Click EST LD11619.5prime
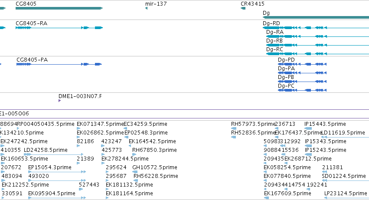Viewport: 369px width, 200px height. click(343, 133)
